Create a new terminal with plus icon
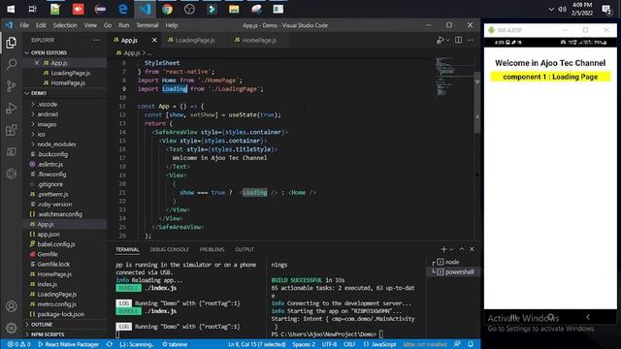Image resolution: width=621 pixels, height=349 pixels. click(443, 249)
